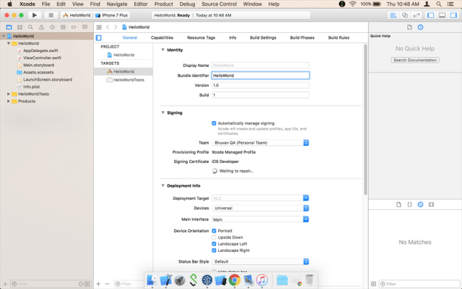The image size is (462, 289).
Task: Open the Find navigator
Action: tap(31, 27)
